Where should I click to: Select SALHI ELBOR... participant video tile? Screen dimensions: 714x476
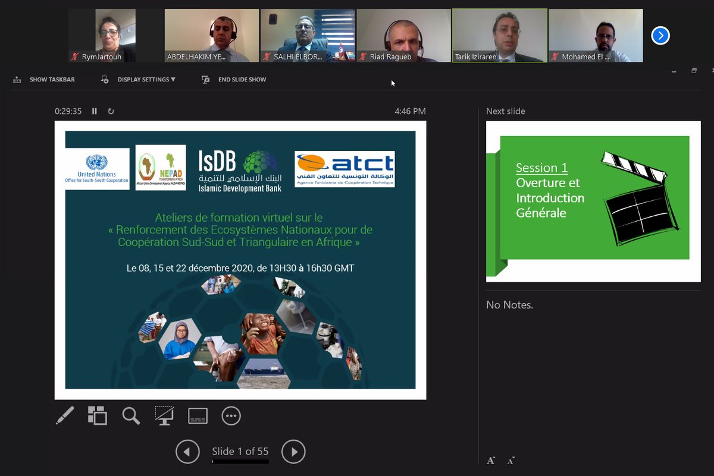308,36
